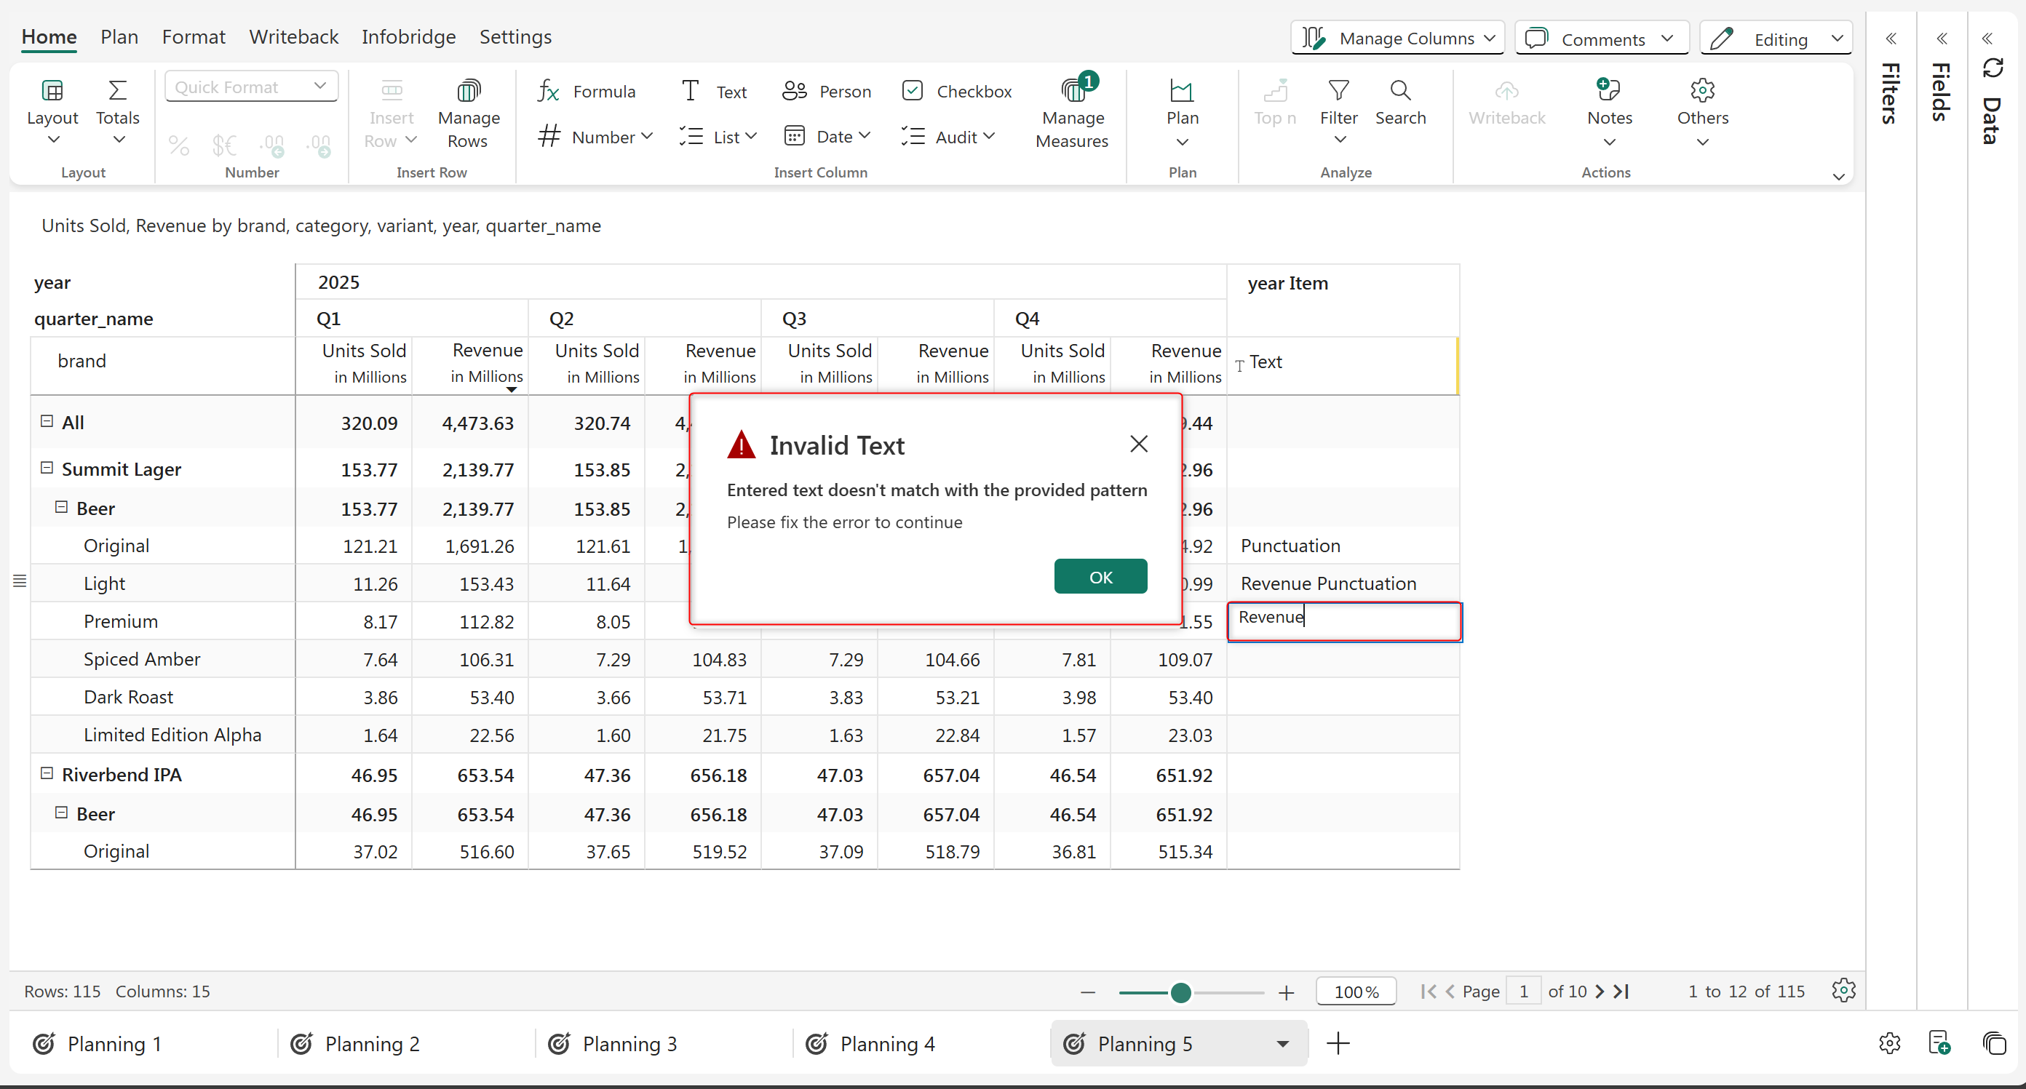Click the Revenue text input cell
Viewport: 2026px width, 1089px height.
pos(1343,621)
